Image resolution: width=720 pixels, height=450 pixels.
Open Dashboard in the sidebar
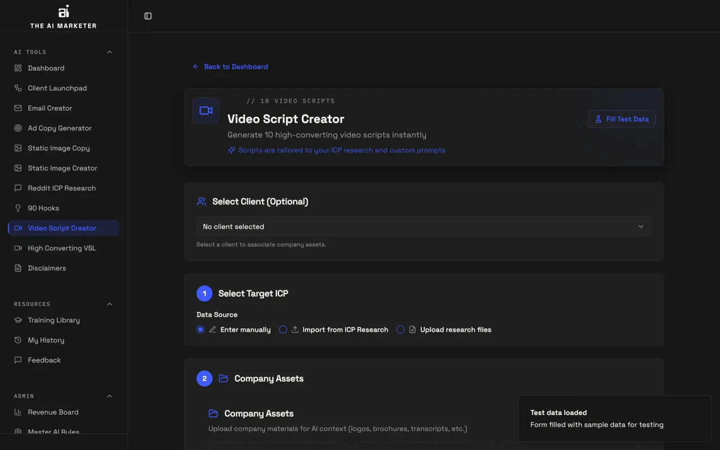pos(64,68)
